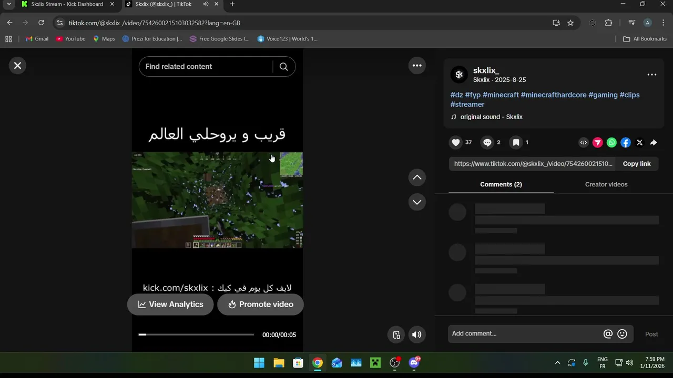
Task: Go to next video with down arrow
Action: click(x=417, y=202)
